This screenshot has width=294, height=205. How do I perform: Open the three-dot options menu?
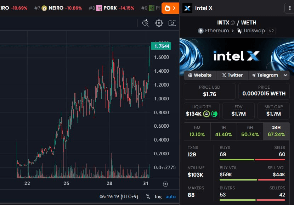289,8
